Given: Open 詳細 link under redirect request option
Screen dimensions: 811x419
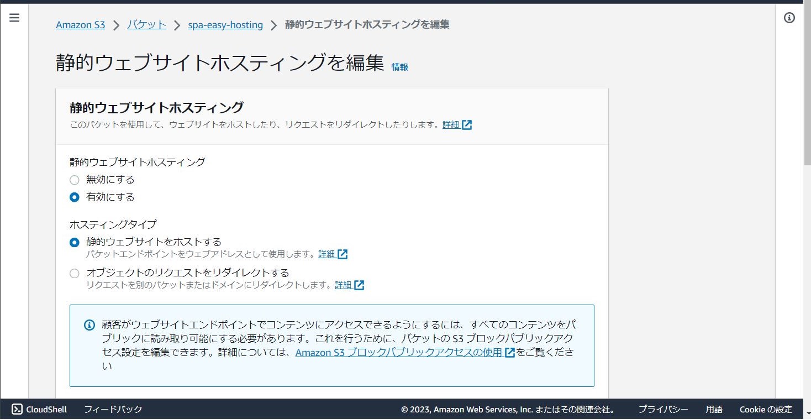Looking at the screenshot, I should [343, 285].
